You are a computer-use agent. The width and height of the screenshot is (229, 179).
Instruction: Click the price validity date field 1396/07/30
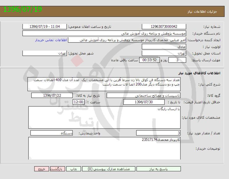click(144, 102)
